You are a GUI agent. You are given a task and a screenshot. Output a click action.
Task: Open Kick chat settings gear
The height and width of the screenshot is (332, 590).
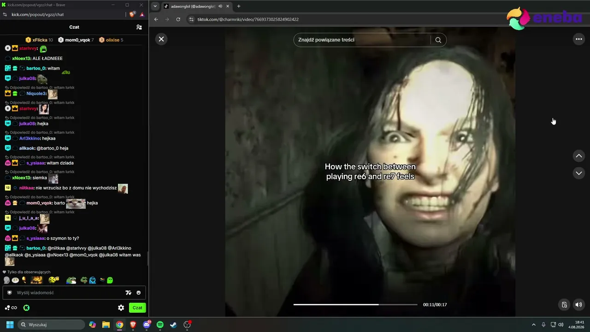coord(121,308)
